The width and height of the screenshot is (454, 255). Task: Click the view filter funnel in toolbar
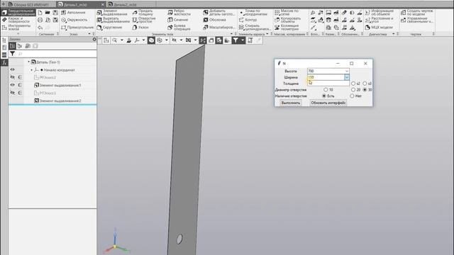point(236,40)
